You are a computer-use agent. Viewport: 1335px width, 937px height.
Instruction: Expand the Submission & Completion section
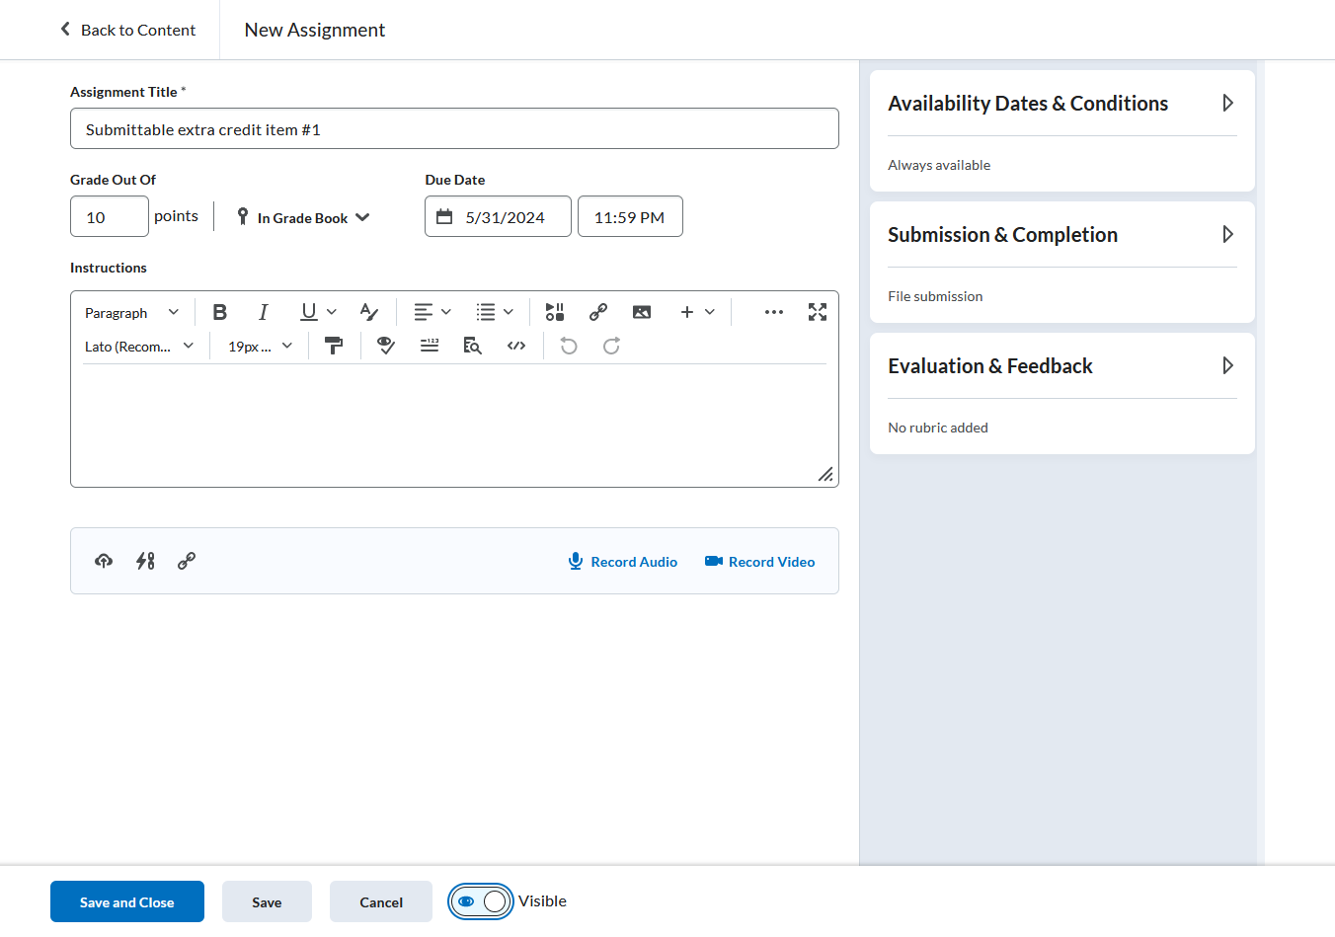point(1227,234)
